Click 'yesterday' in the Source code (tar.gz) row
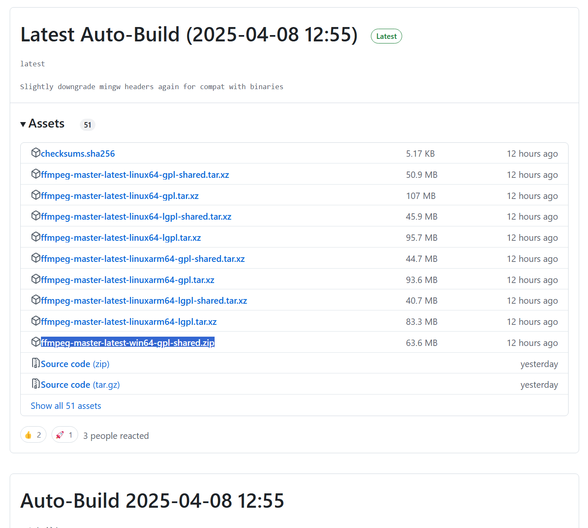The height and width of the screenshot is (528, 588). tap(539, 385)
